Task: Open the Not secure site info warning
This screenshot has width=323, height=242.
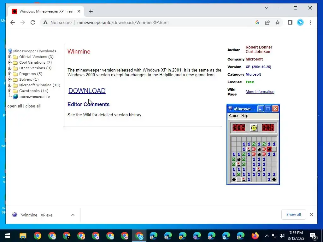Action: (x=57, y=22)
